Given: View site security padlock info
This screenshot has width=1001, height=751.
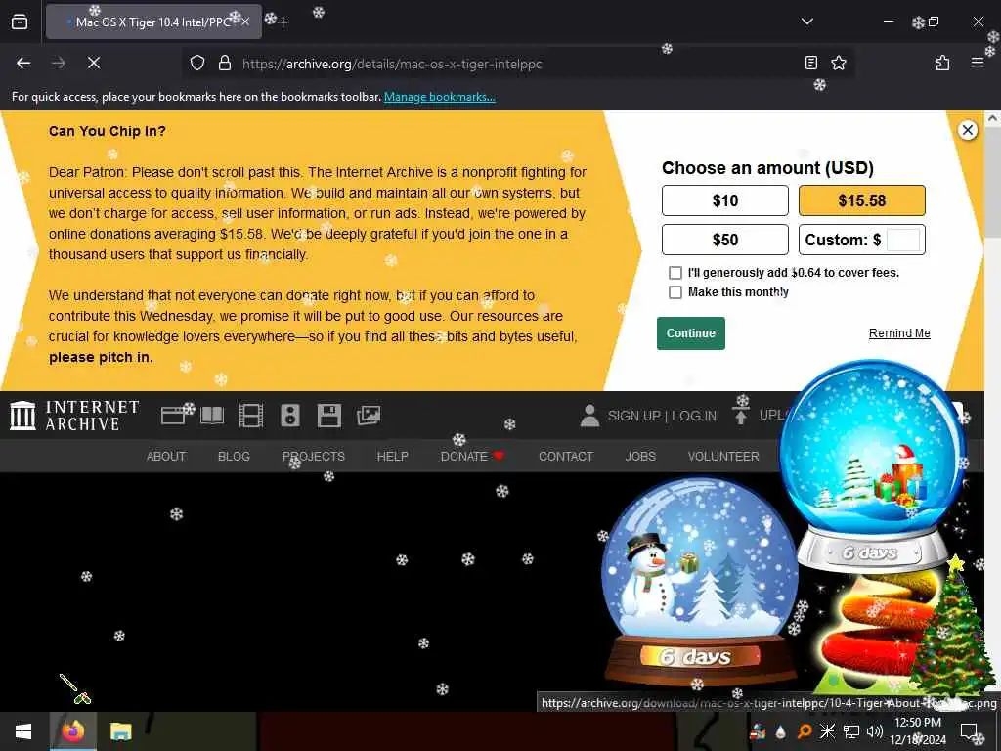Looking at the screenshot, I should pyautogui.click(x=224, y=63).
